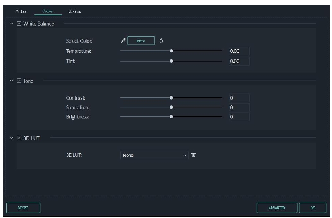
Task: Uncheck the White Balance checkbox
Action: point(19,24)
